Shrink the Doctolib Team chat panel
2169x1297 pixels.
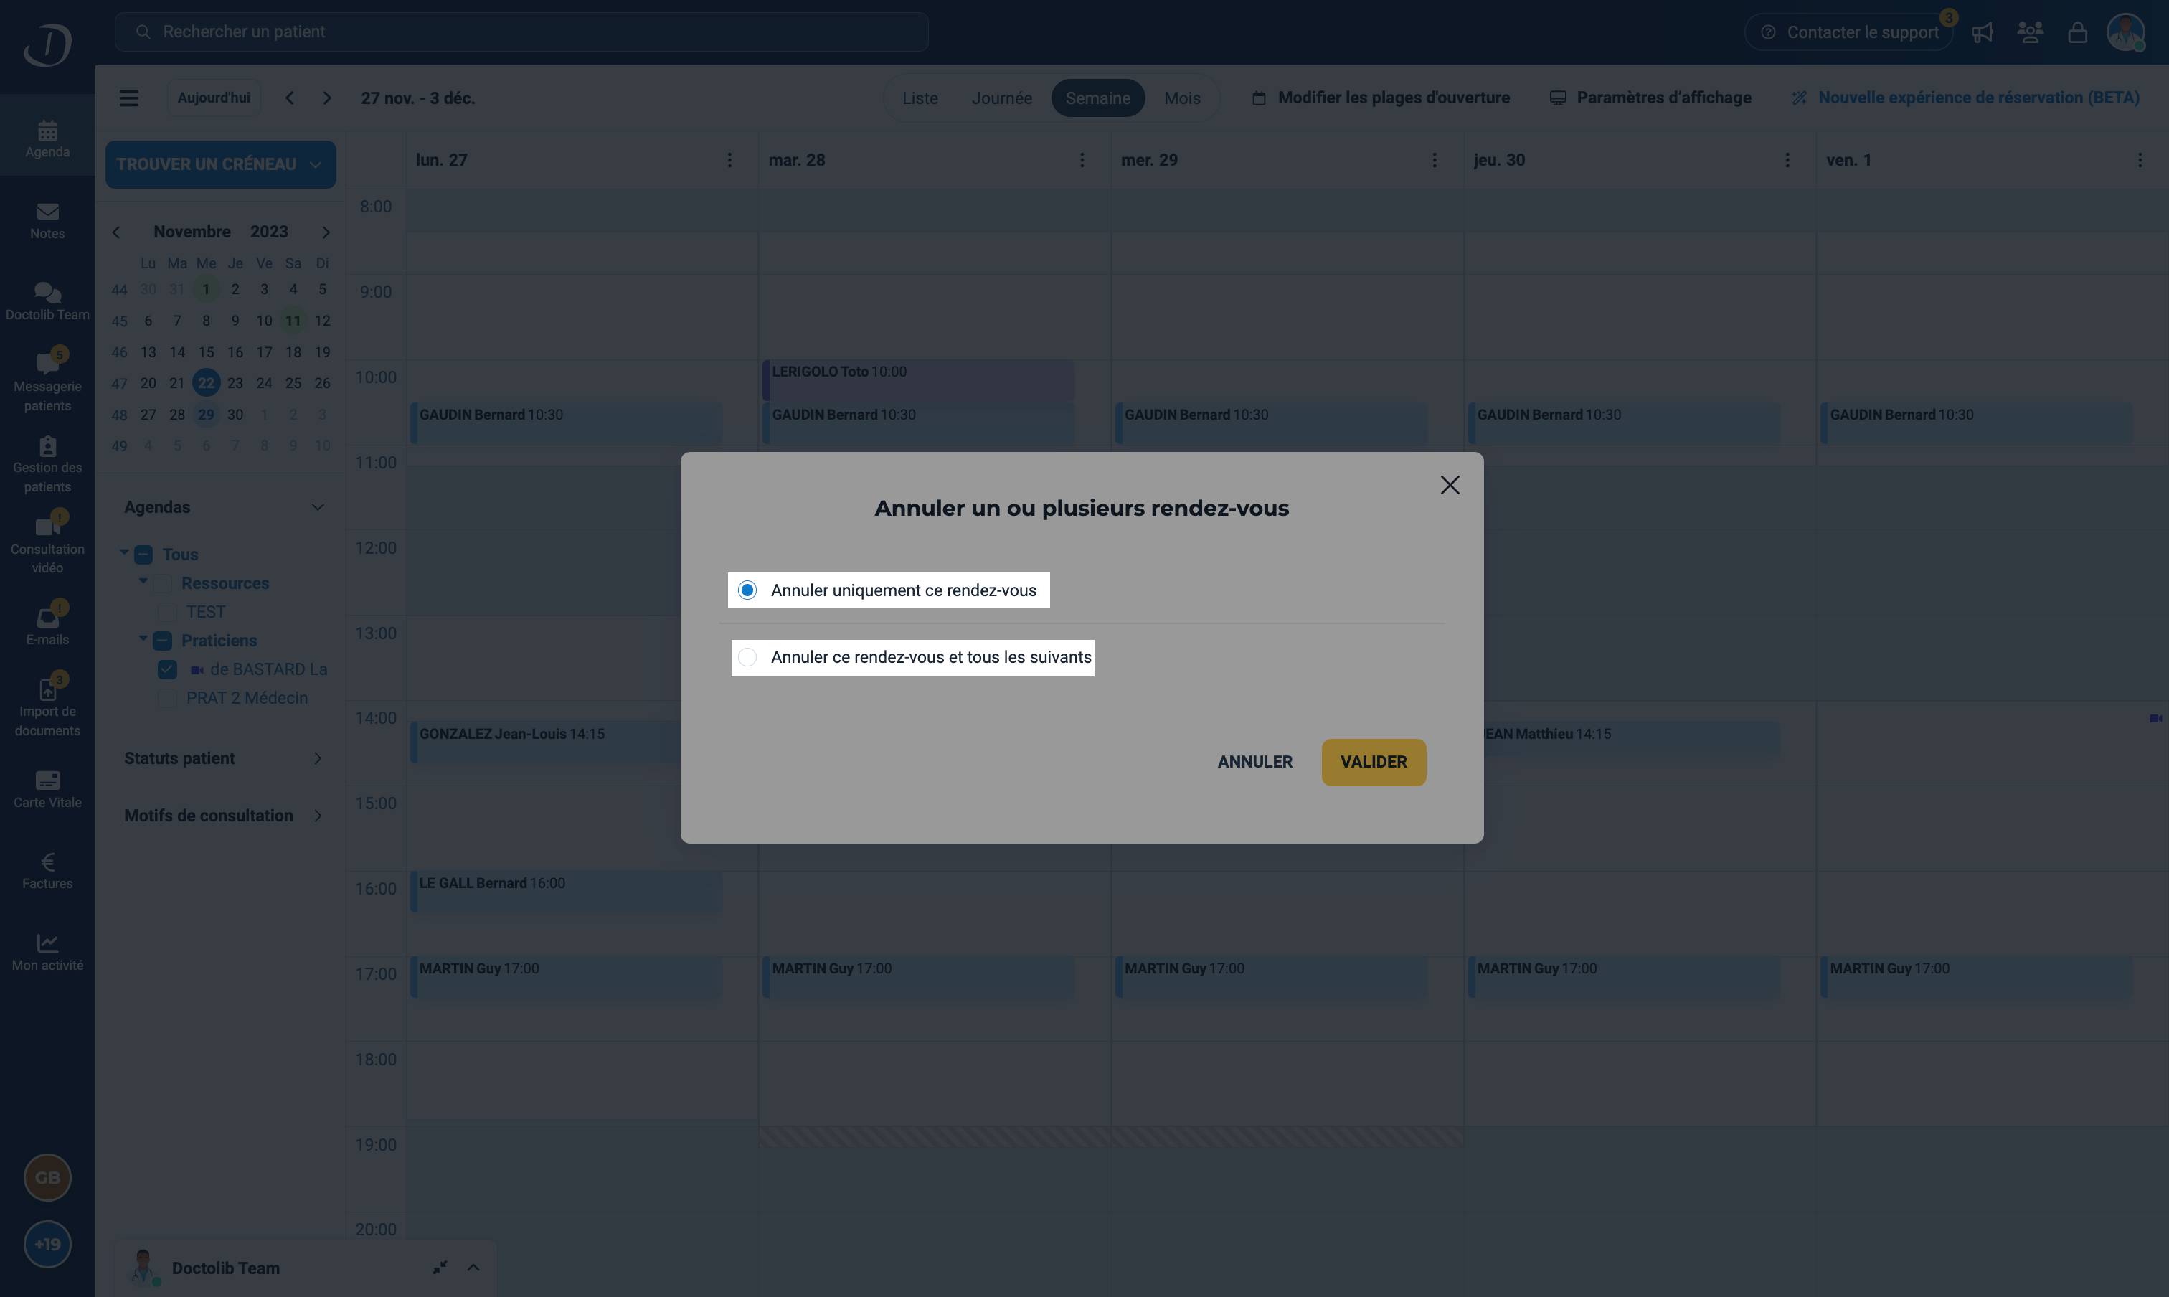click(x=440, y=1268)
